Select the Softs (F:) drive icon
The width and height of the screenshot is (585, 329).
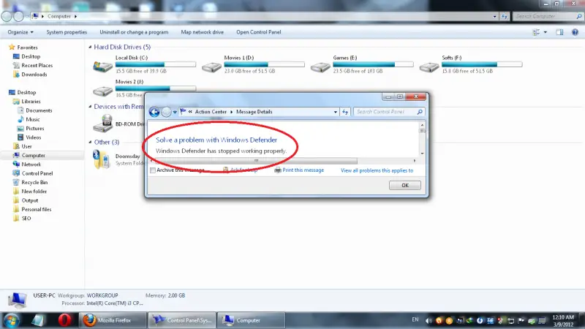coord(429,67)
